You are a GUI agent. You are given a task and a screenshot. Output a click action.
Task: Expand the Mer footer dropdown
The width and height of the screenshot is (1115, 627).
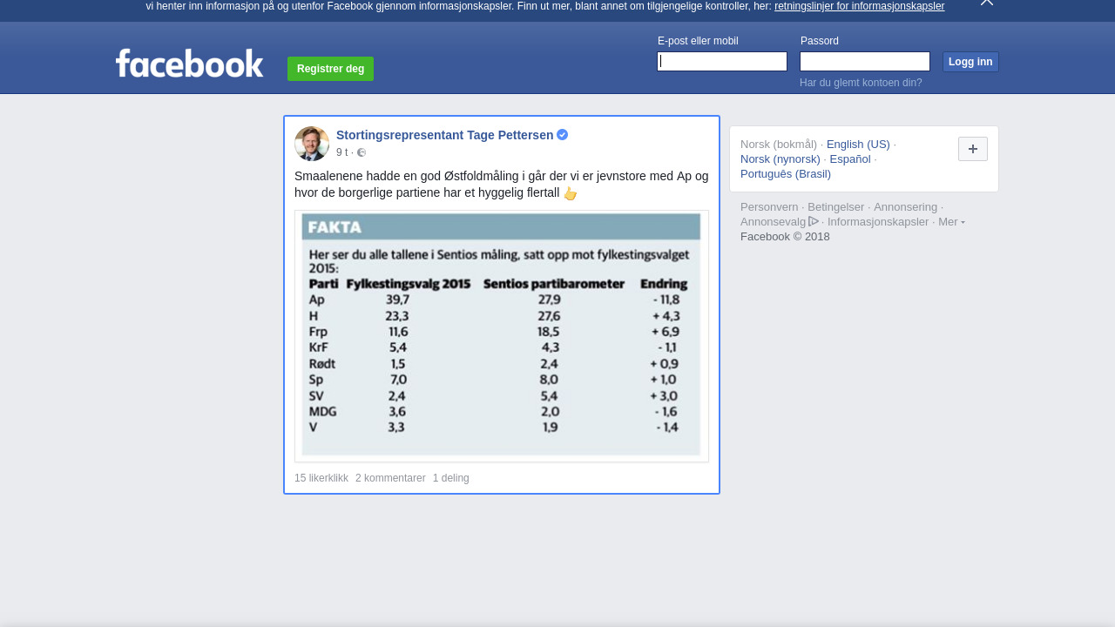point(951,222)
